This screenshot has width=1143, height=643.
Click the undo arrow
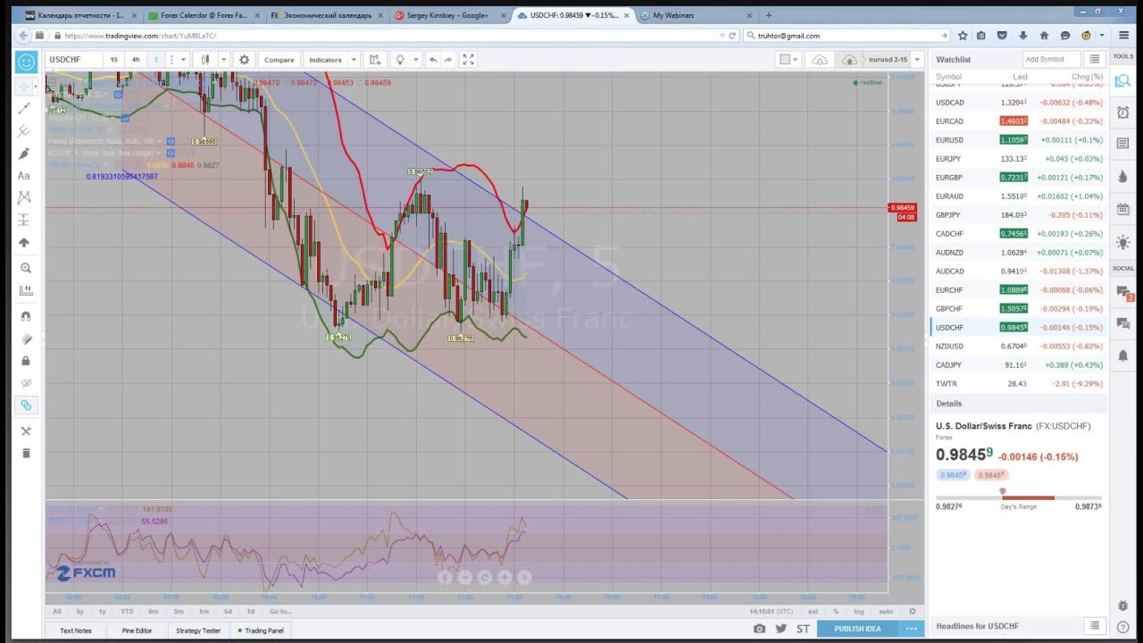click(433, 60)
